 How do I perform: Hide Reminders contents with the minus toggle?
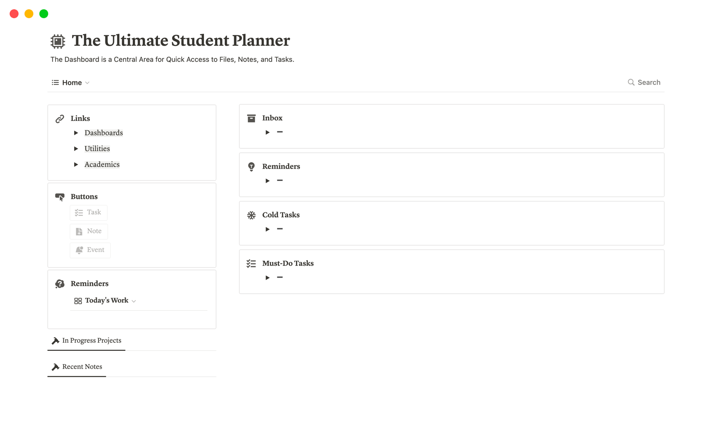[x=280, y=181]
